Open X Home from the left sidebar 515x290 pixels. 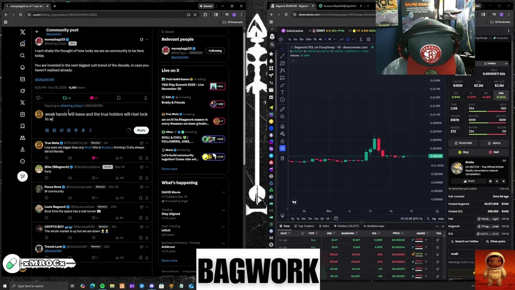[x=23, y=43]
